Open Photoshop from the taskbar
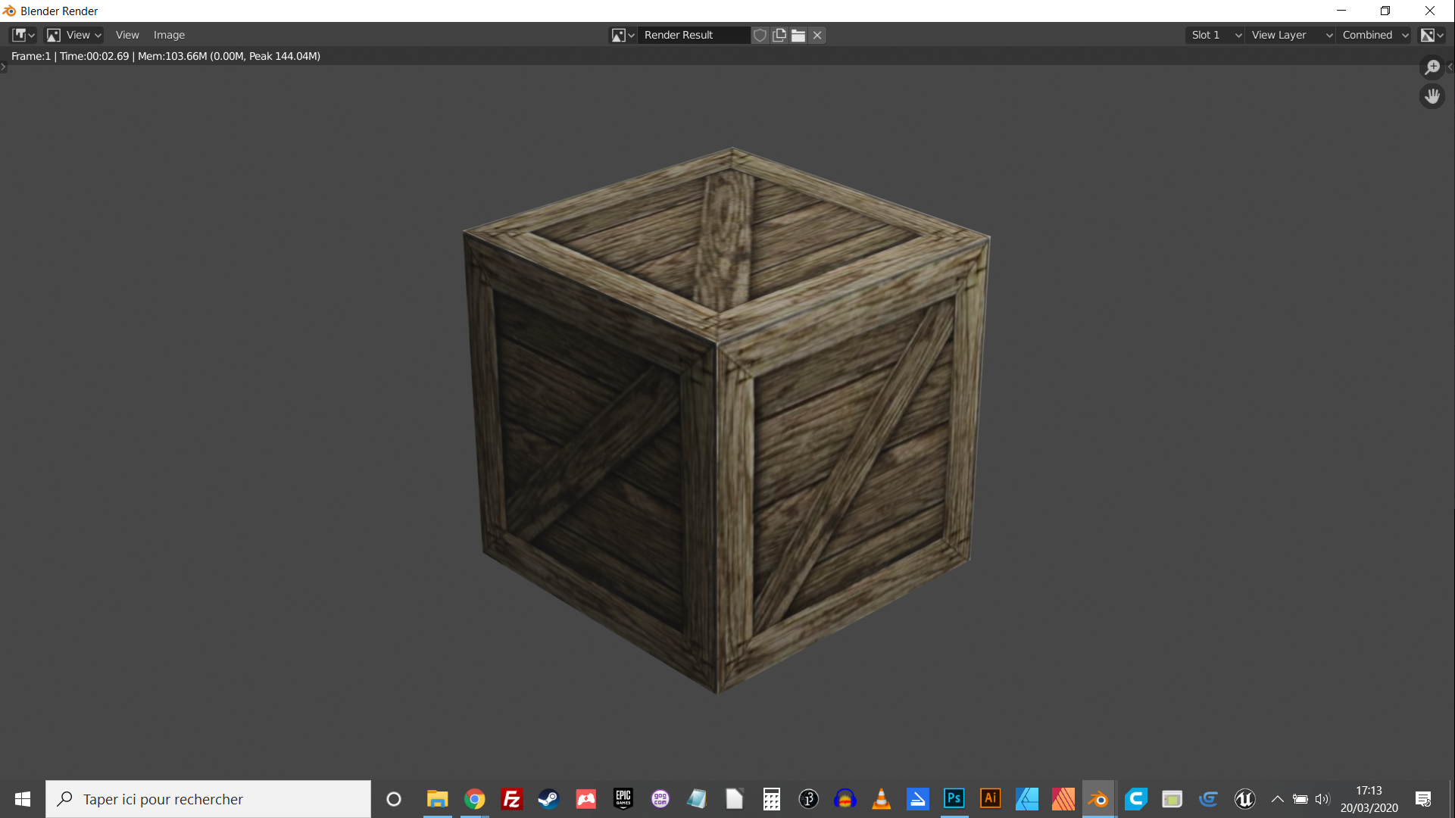Screen dimensions: 1455x818 954,799
